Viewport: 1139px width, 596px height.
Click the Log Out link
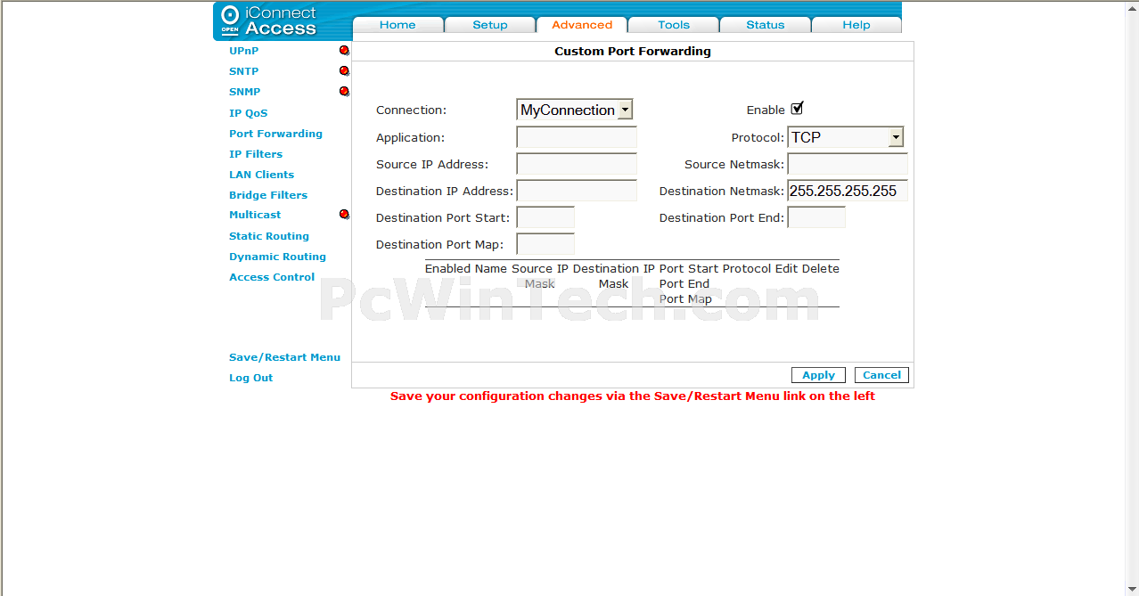250,378
